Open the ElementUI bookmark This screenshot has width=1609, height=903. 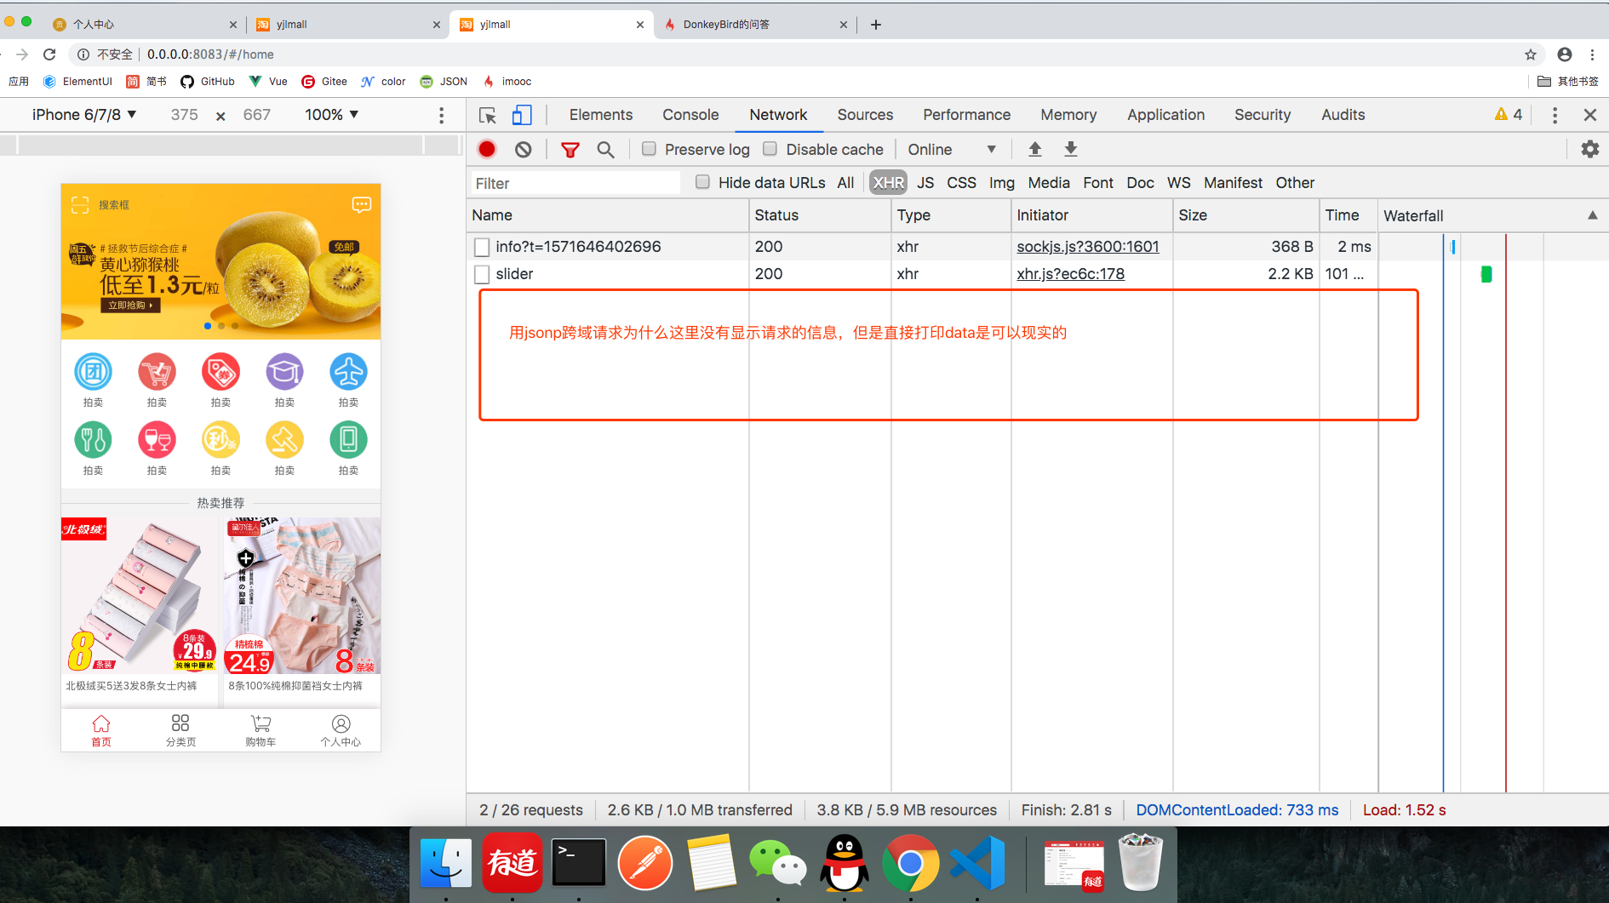point(77,82)
